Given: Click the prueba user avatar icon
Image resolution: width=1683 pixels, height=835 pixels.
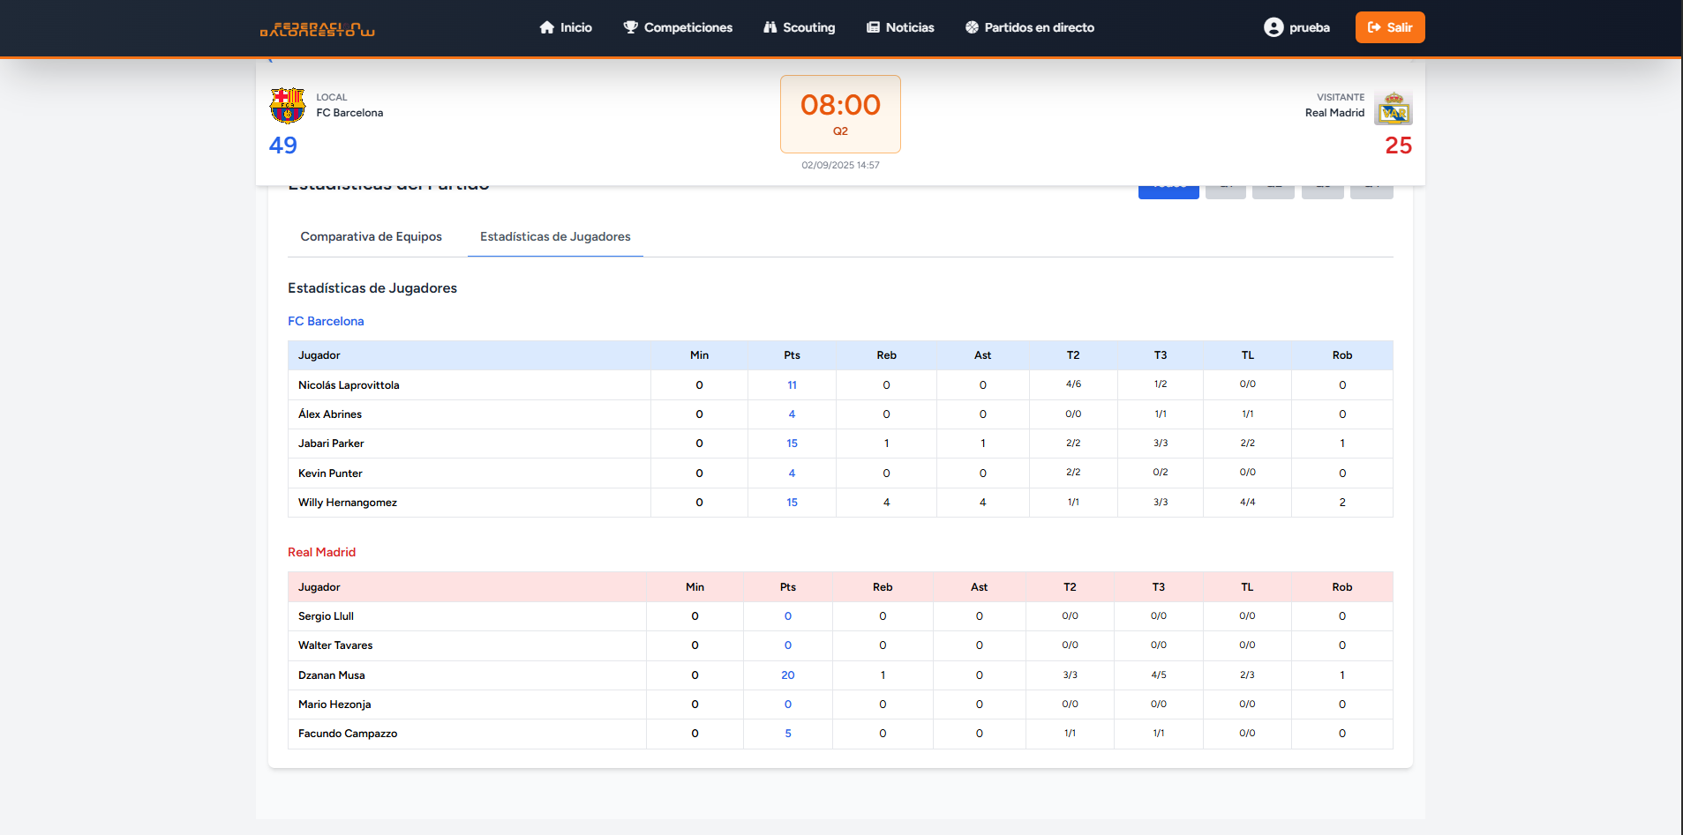Looking at the screenshot, I should tap(1273, 27).
